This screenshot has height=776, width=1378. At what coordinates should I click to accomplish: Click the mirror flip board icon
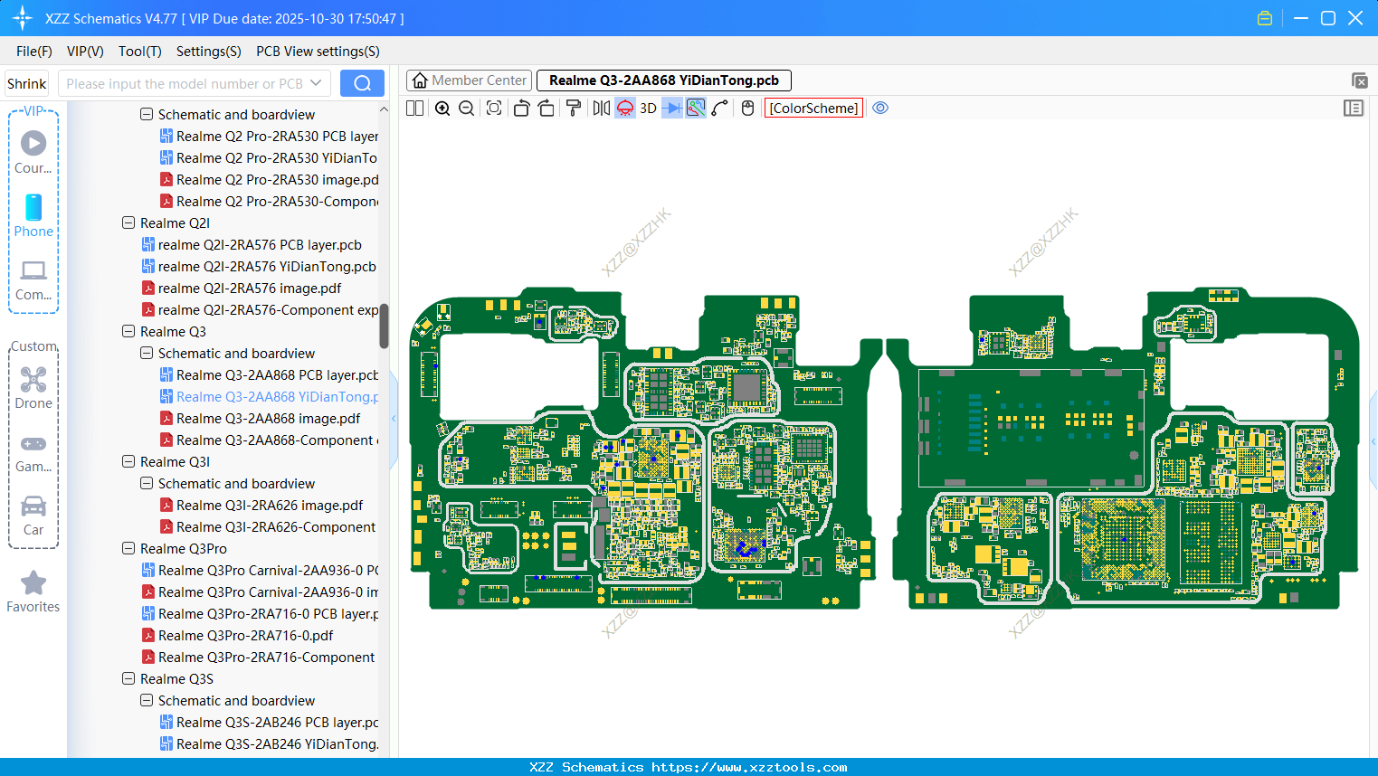click(x=601, y=109)
